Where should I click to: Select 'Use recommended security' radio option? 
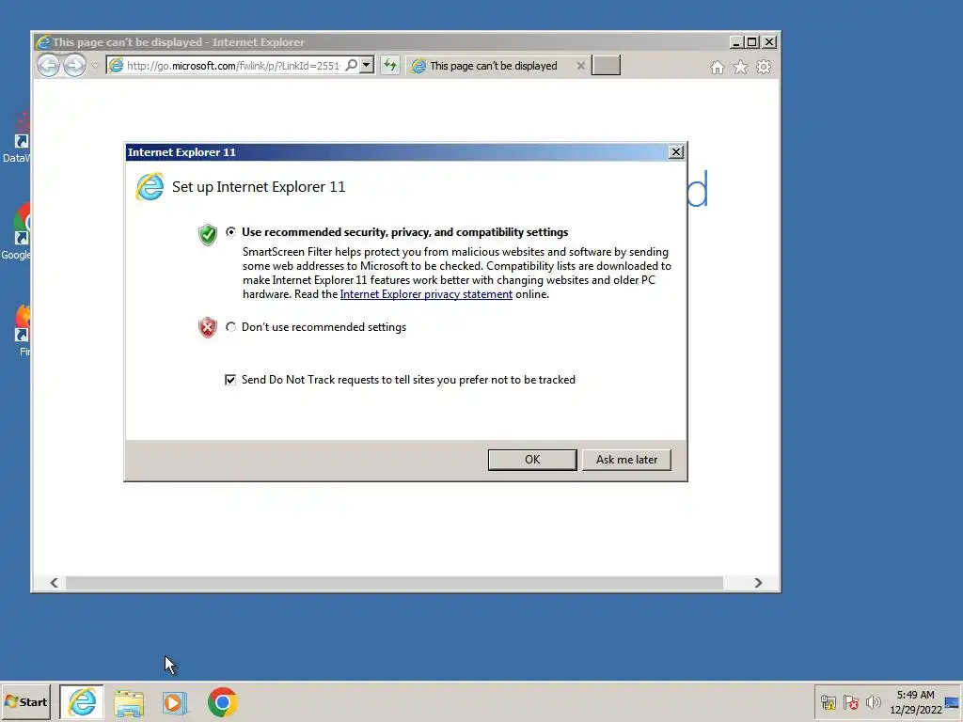point(230,232)
